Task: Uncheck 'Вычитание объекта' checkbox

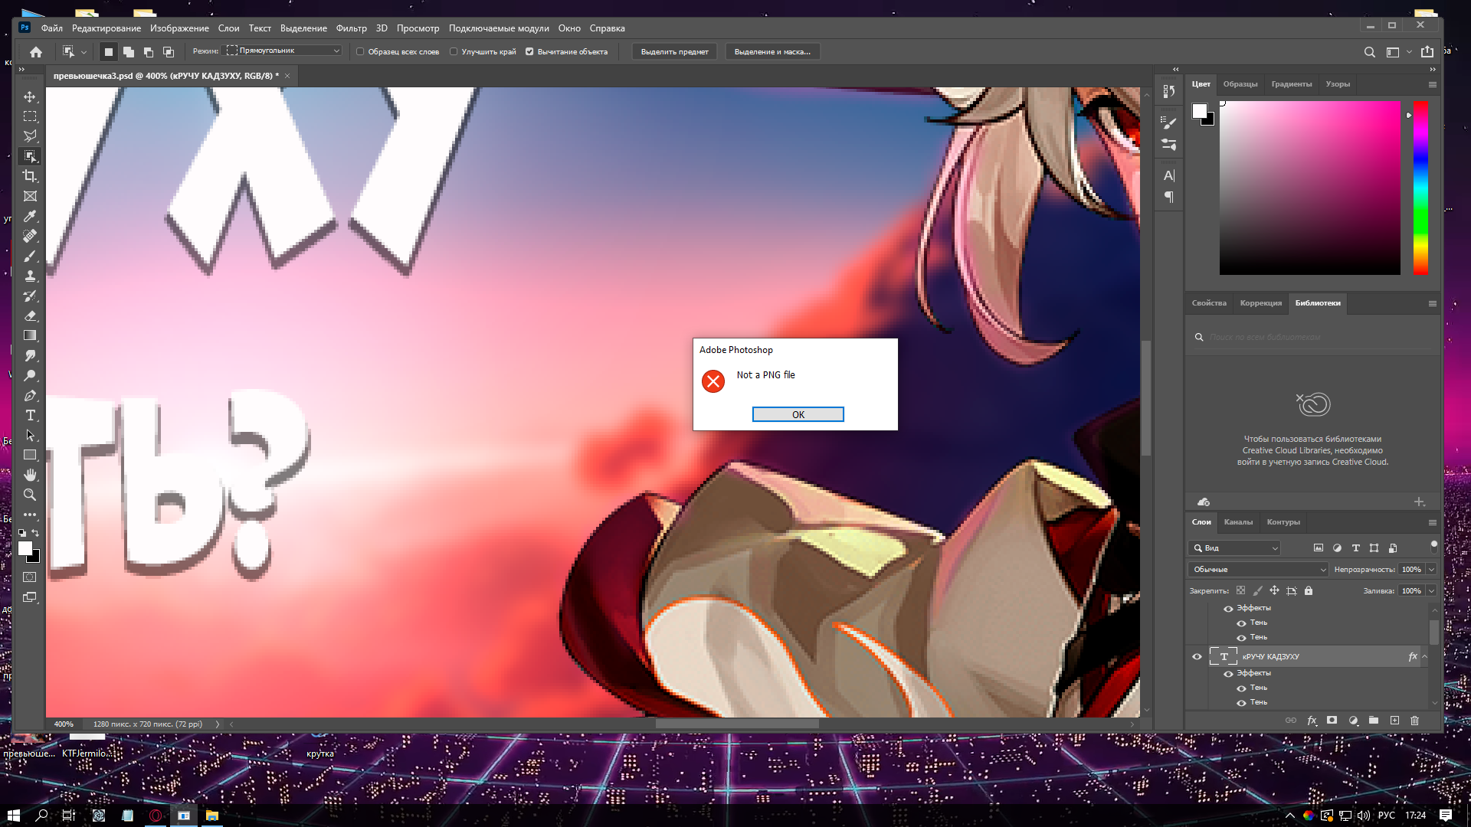Action: pos(529,52)
